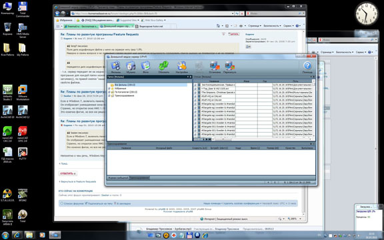The height and width of the screenshot is (240, 384).
Task: Select the Музыка (Music) toolbar icon
Action: 131,67
